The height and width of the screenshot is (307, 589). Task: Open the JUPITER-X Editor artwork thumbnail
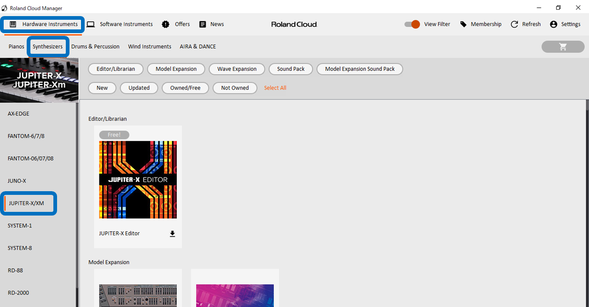tap(138, 180)
